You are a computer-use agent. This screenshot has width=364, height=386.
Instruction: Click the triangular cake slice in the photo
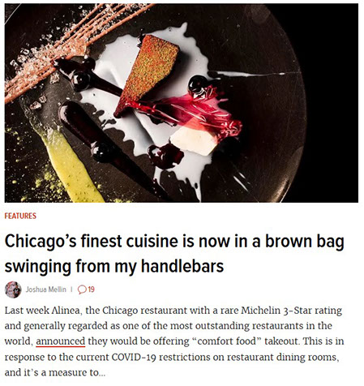[148, 74]
